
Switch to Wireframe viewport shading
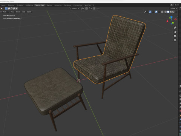click(x=166, y=12)
